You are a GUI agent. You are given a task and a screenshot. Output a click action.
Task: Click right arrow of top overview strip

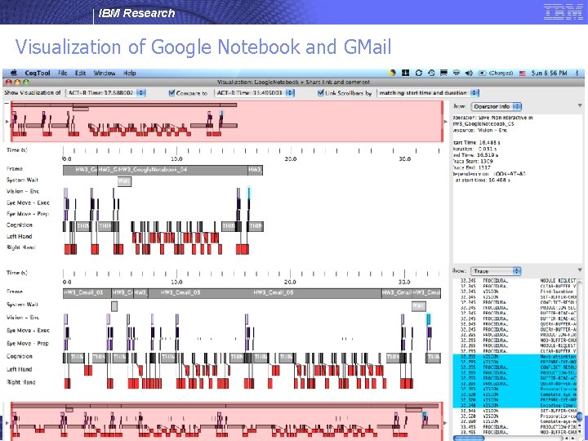(446, 122)
